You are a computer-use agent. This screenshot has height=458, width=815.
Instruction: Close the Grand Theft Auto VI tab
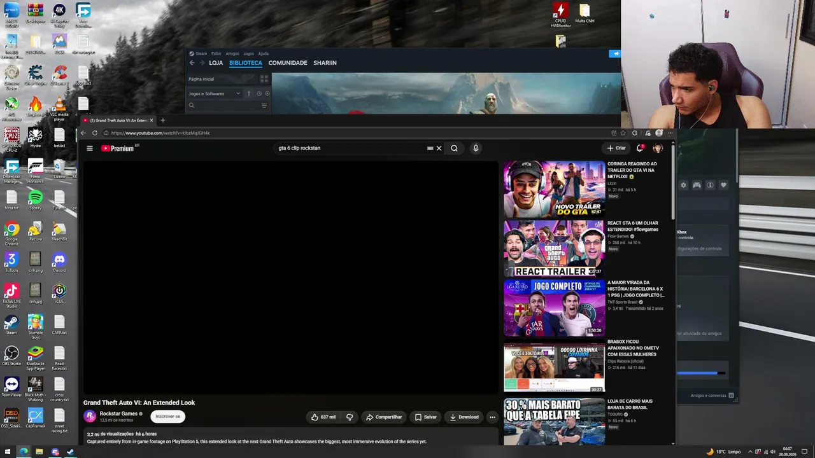click(151, 120)
